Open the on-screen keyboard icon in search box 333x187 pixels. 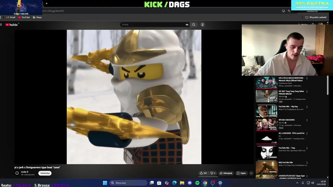coord(187,25)
